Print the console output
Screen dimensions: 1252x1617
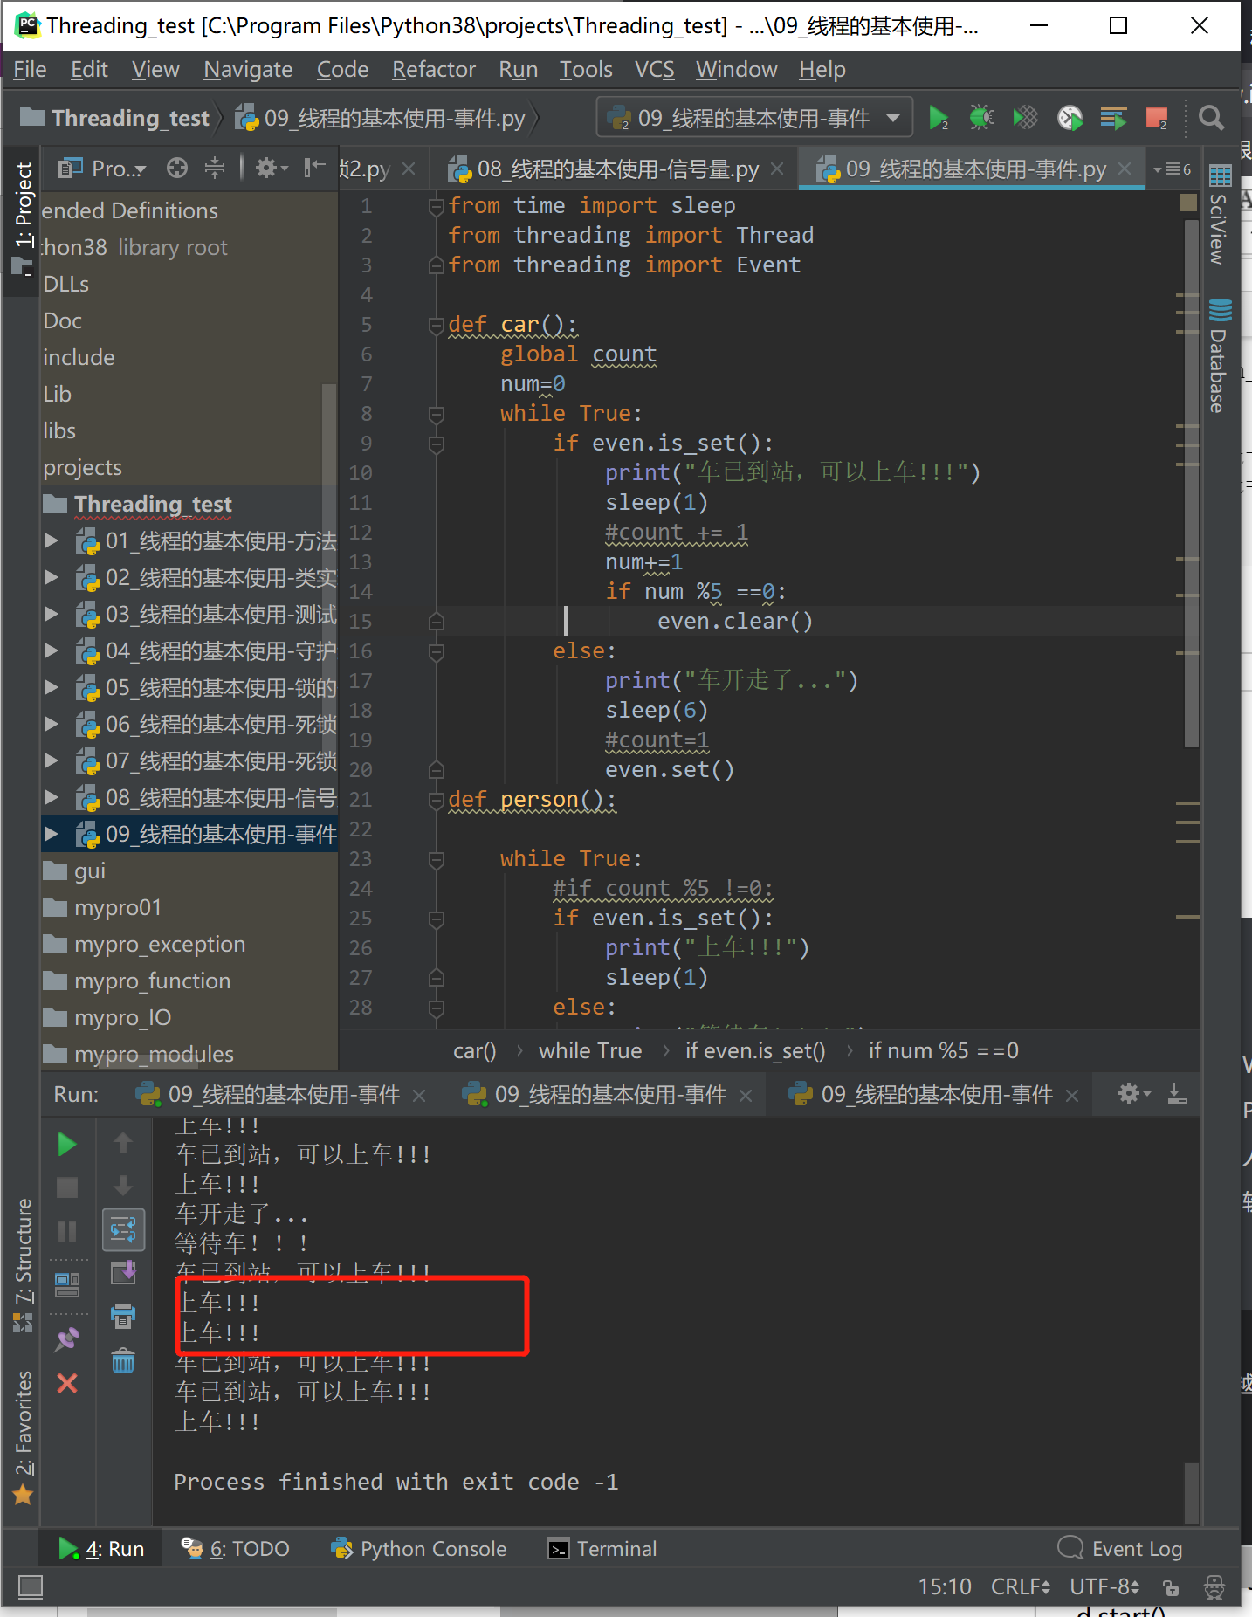pos(123,1317)
